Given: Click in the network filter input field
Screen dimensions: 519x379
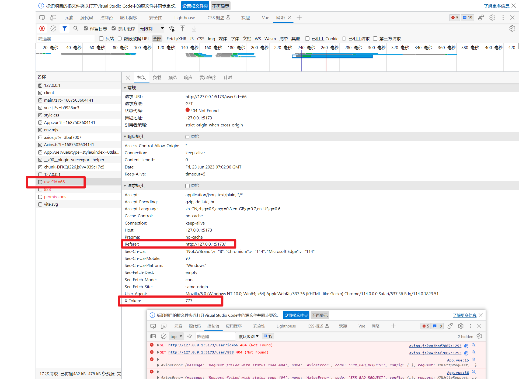Looking at the screenshot, I should (66, 39).
